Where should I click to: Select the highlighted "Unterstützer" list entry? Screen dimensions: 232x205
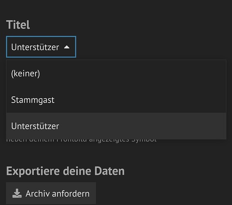[x=116, y=126]
